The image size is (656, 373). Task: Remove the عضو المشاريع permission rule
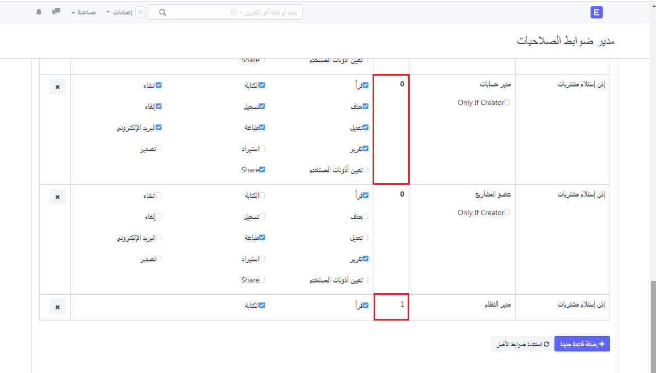[x=58, y=197]
